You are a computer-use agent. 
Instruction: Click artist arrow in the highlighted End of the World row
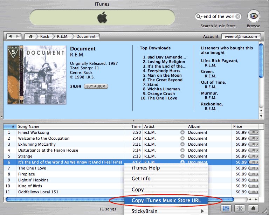pos(182,162)
